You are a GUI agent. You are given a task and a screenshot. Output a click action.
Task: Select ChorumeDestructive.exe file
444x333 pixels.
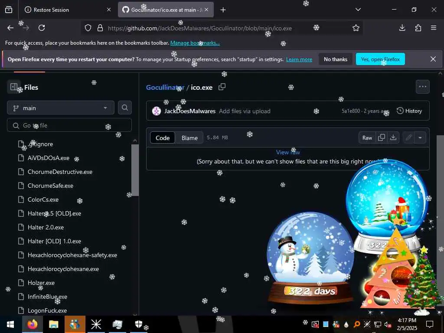60,172
